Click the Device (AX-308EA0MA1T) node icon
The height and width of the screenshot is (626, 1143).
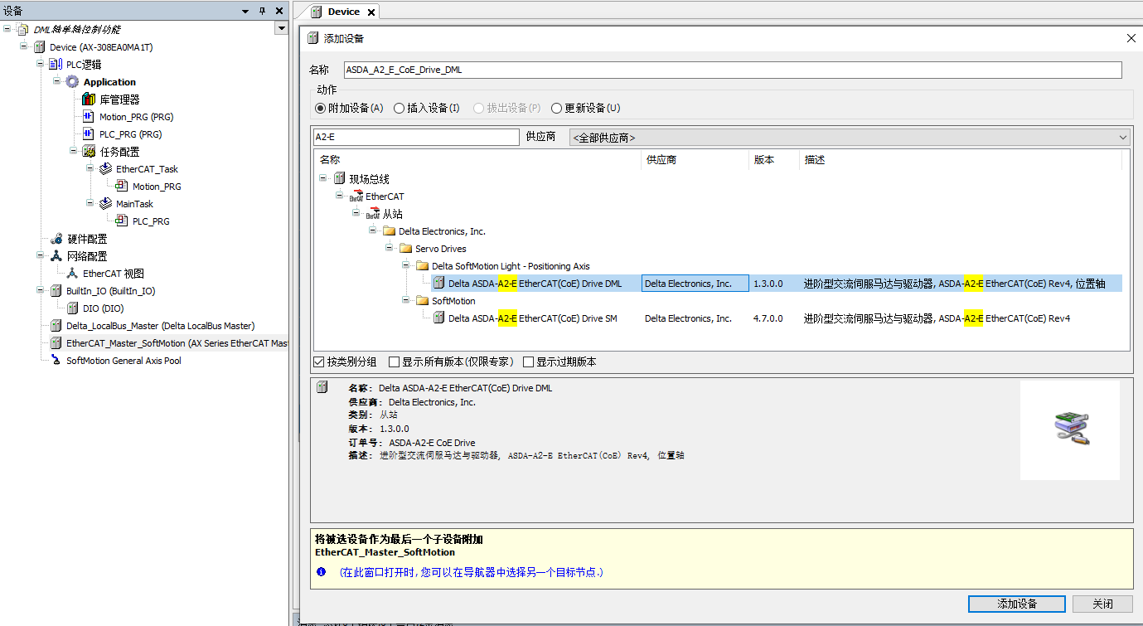point(39,47)
